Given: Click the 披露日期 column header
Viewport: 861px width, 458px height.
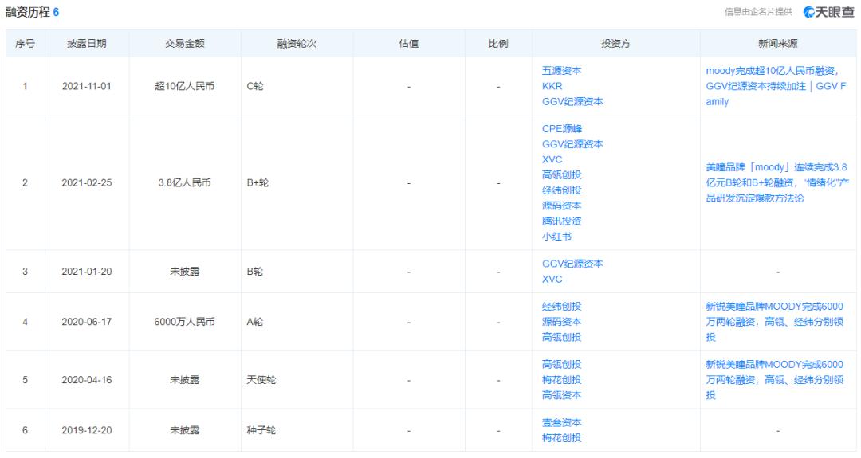Looking at the screenshot, I should pyautogui.click(x=87, y=43).
